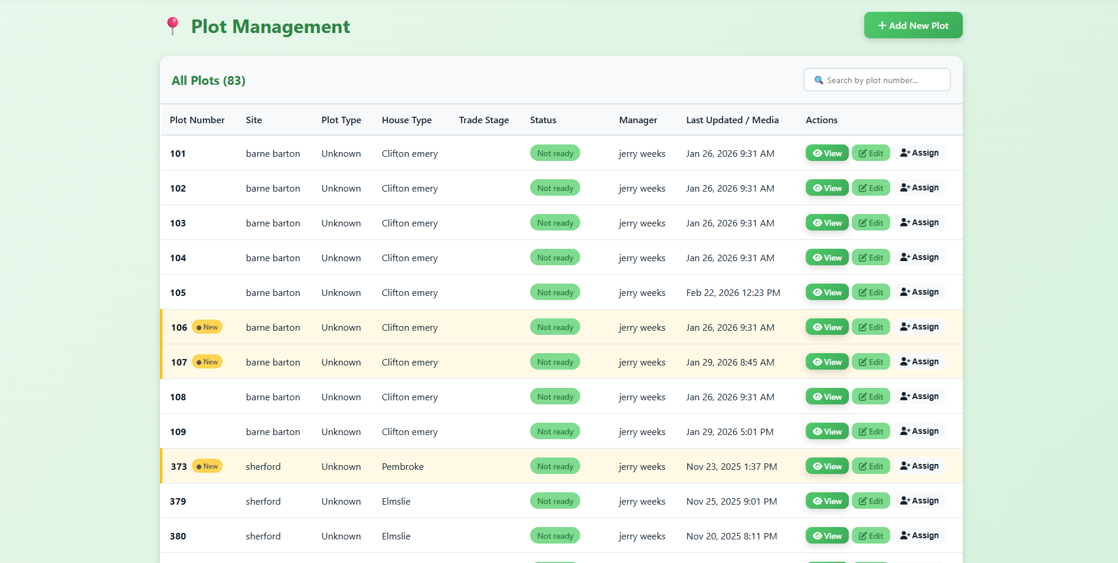Click the magnifier icon in search box
1118x563 pixels.
point(819,80)
